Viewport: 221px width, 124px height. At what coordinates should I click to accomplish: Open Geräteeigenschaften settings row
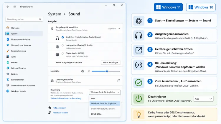85,81
